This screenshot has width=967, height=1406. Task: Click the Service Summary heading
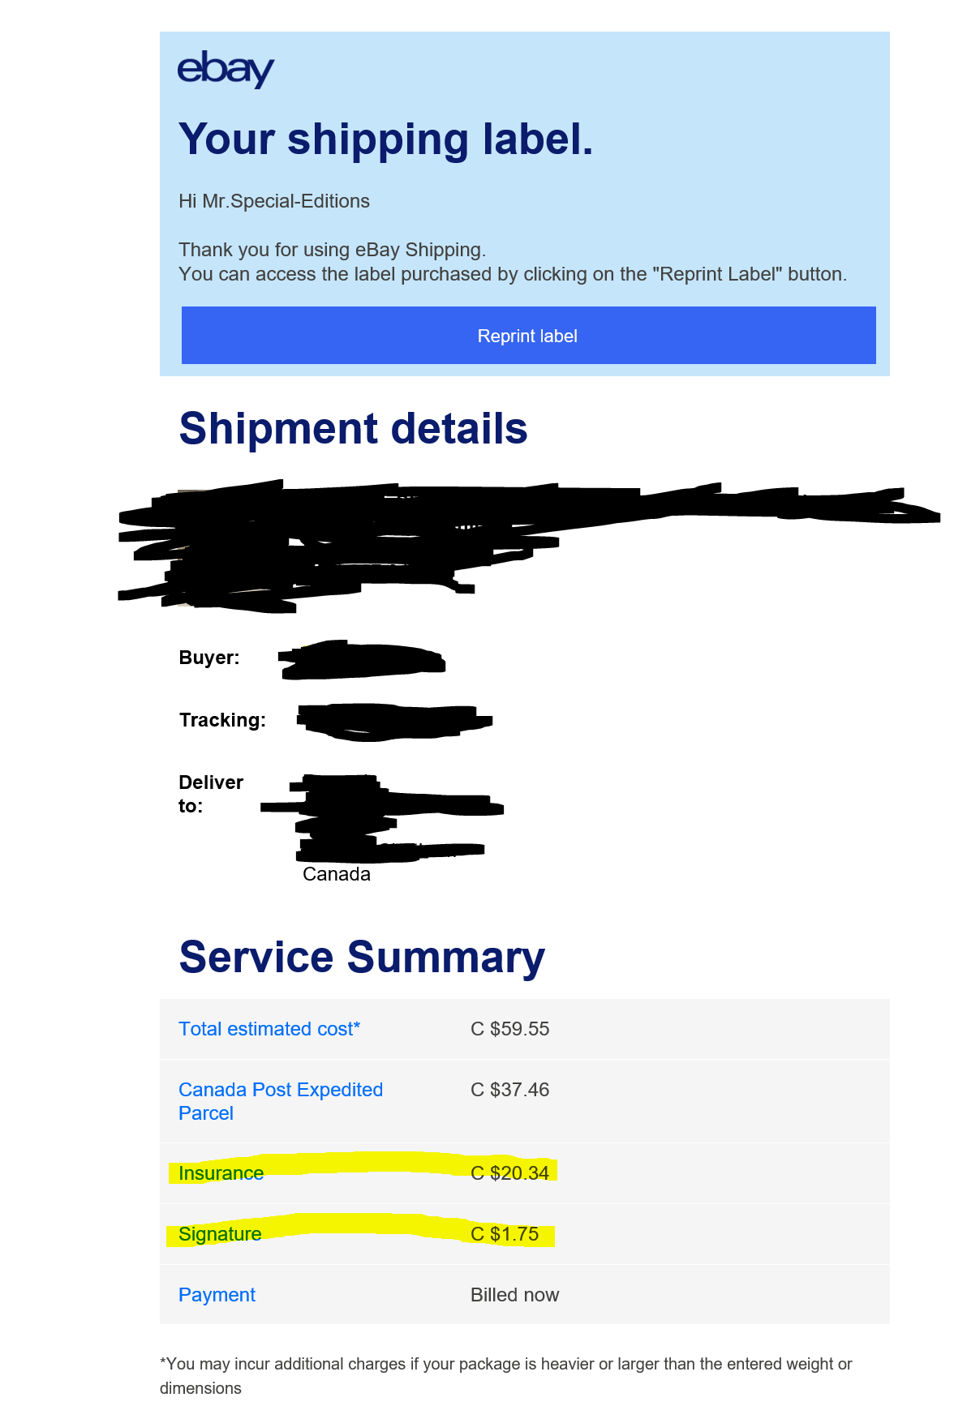362,957
